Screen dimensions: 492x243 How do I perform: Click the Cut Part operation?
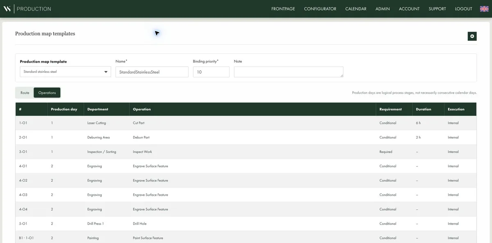click(x=139, y=123)
